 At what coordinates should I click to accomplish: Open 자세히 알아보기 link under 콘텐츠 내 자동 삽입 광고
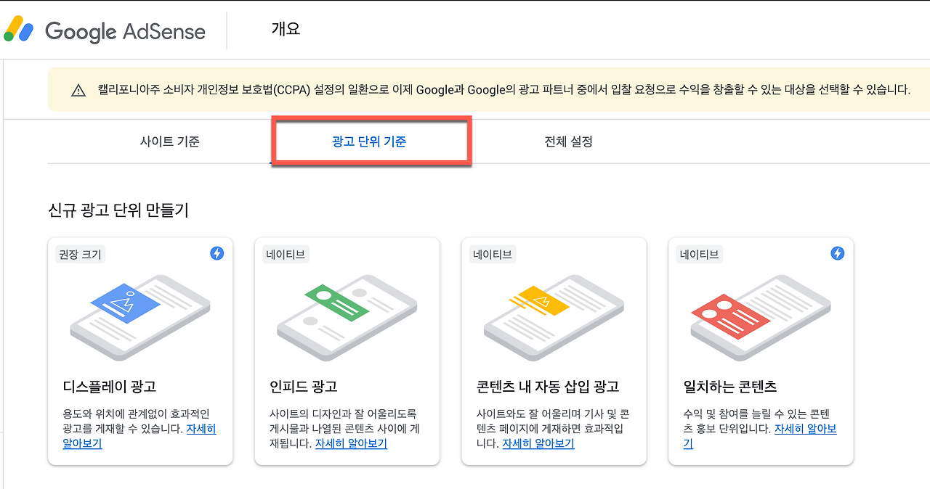click(538, 443)
